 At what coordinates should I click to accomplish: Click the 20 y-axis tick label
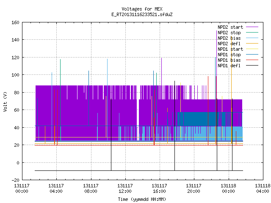[17, 145]
